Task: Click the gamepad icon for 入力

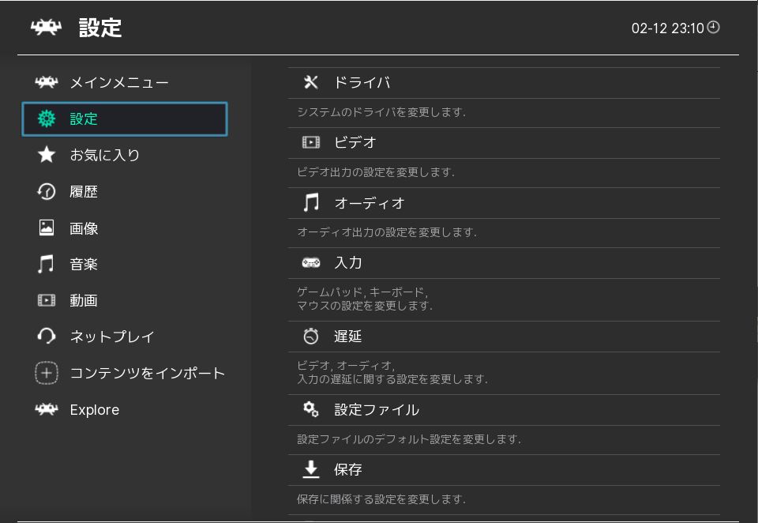Action: point(311,263)
